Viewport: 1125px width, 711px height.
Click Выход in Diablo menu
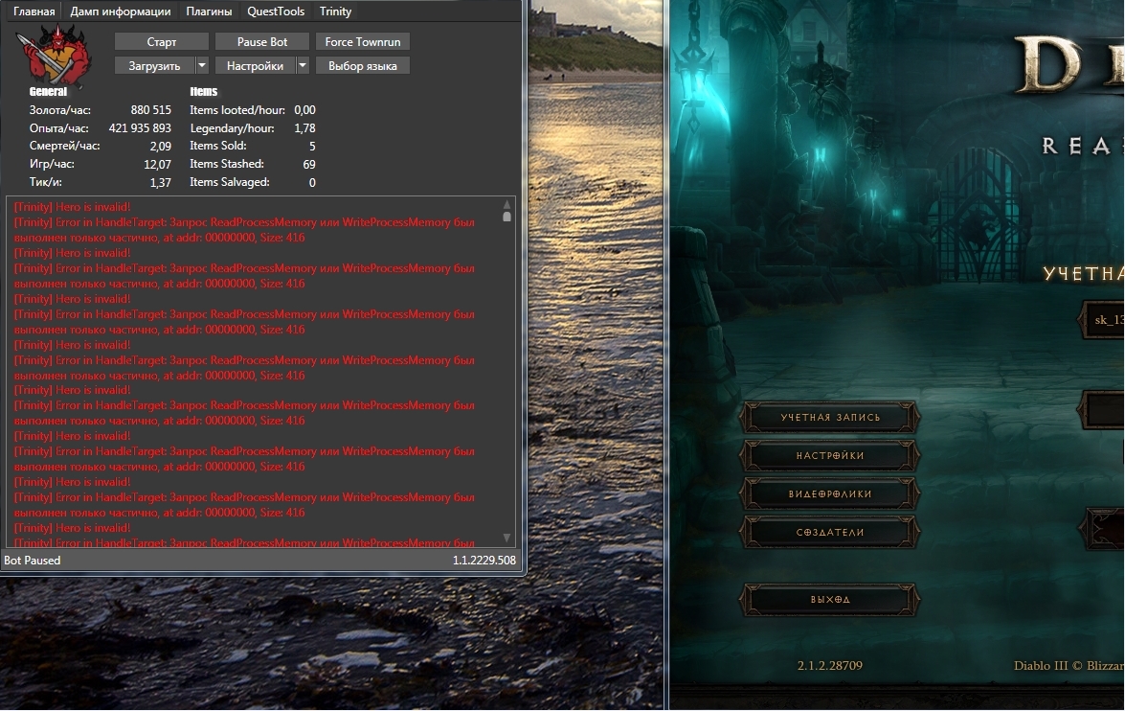pos(830,599)
